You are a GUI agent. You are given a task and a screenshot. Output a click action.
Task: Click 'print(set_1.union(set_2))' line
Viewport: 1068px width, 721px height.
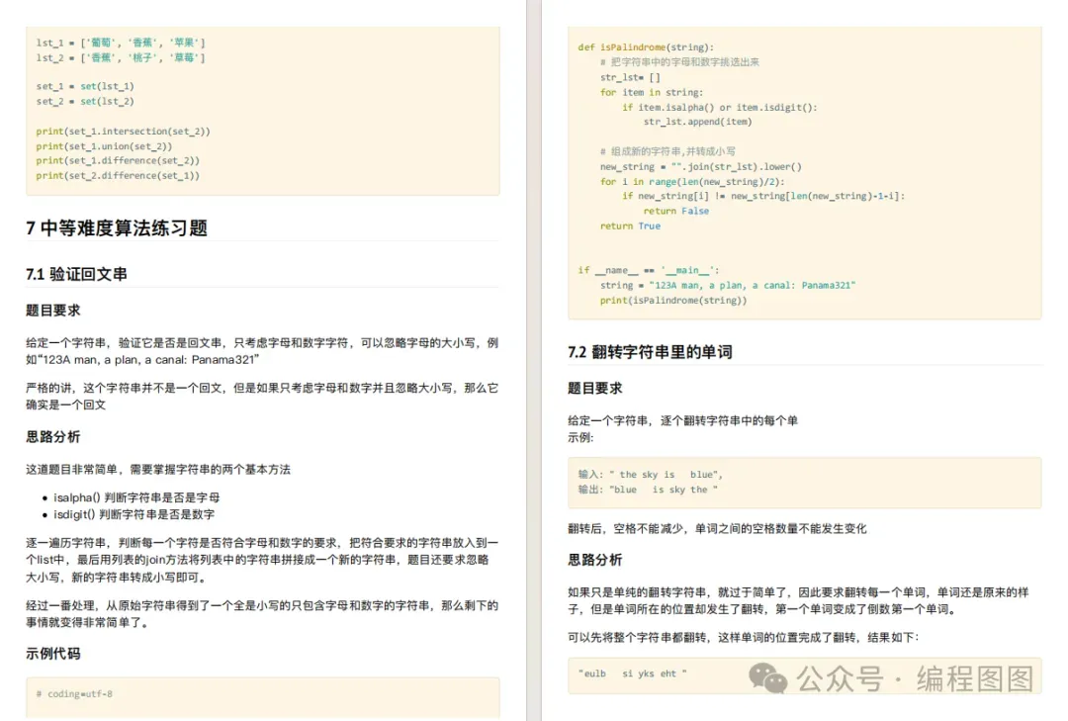(x=104, y=145)
